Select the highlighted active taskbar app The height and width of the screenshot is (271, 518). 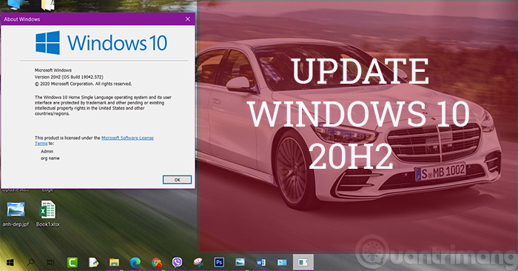(x=303, y=263)
